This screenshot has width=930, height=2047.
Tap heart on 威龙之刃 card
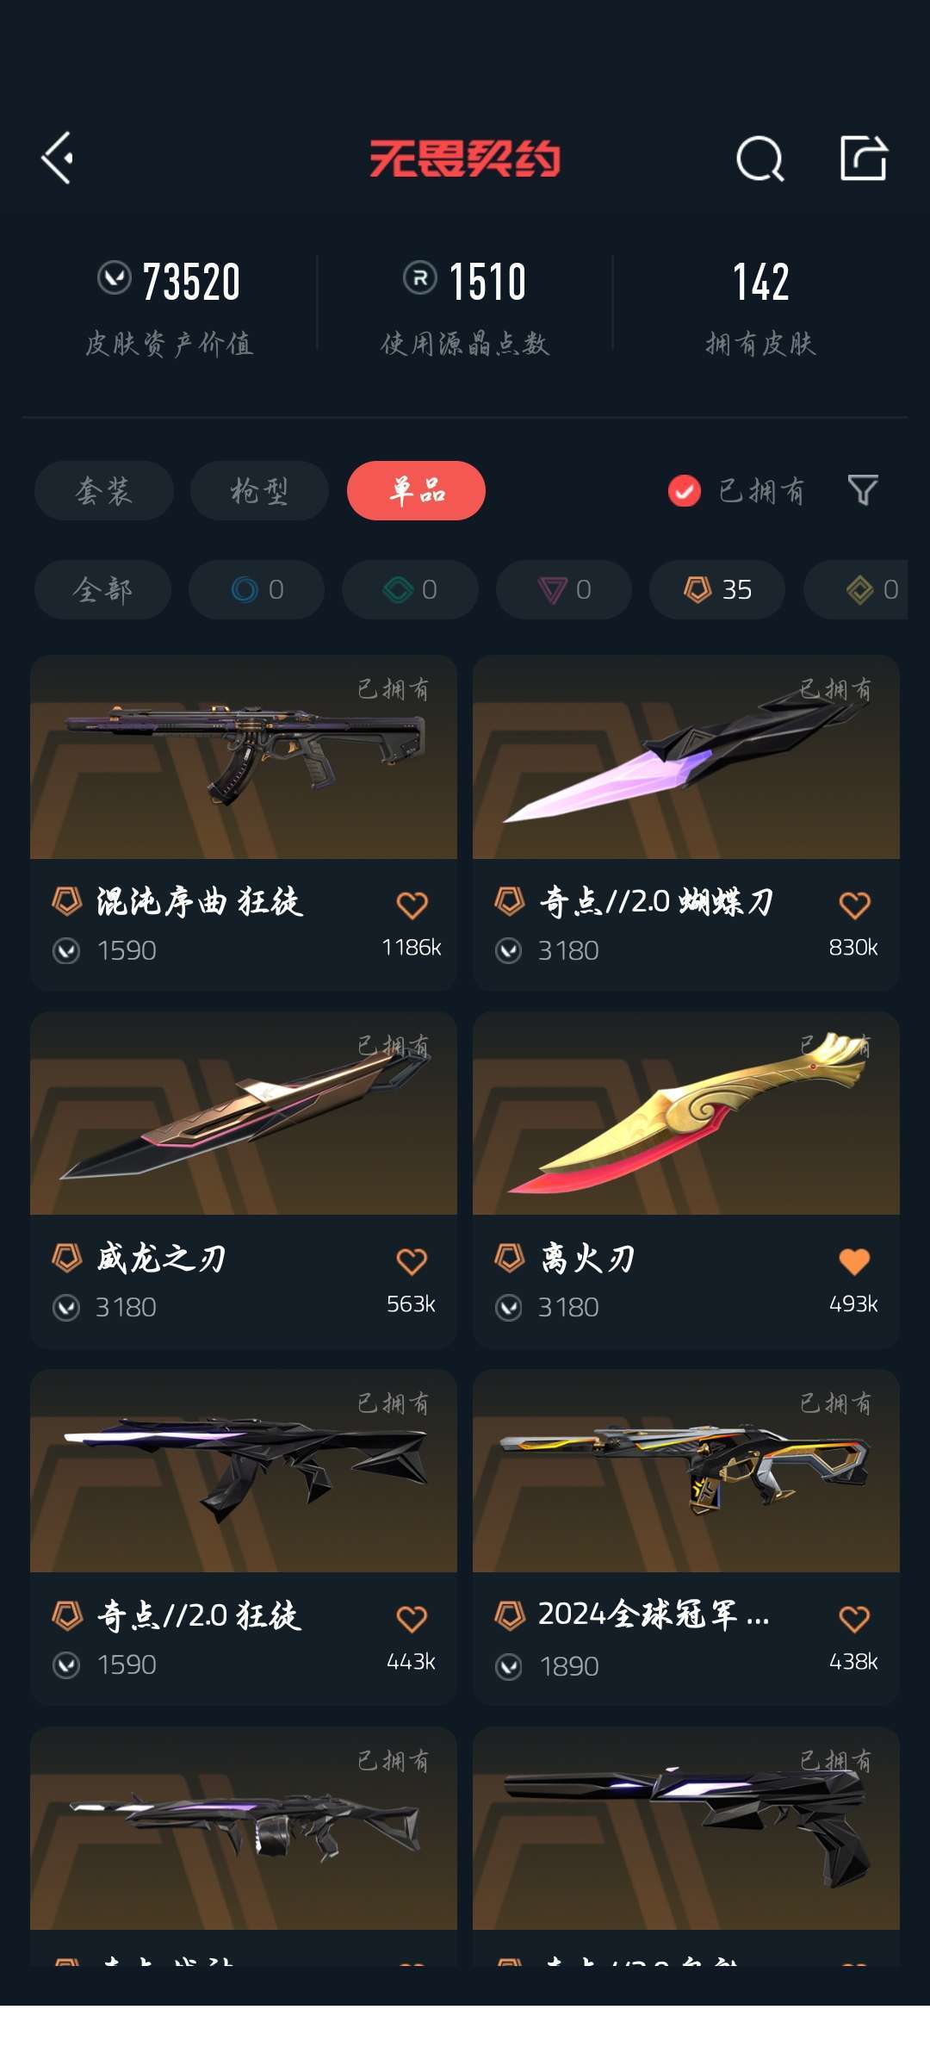(412, 1261)
